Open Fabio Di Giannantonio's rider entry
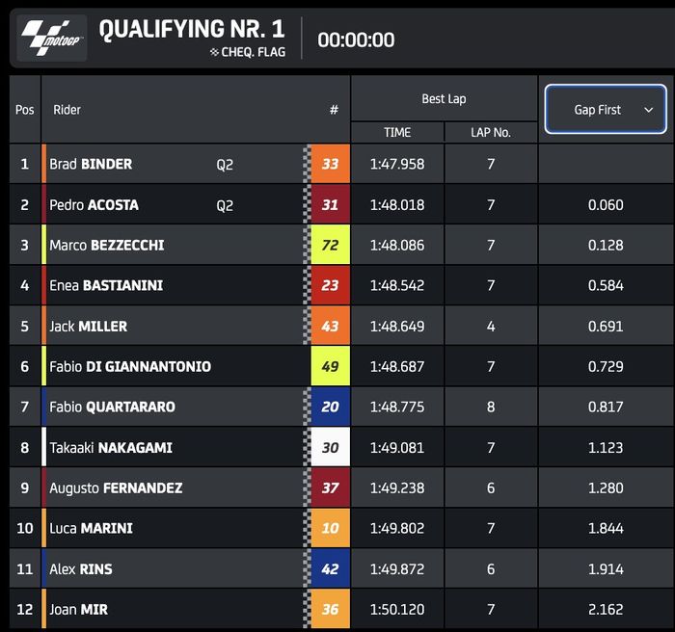 (130, 367)
